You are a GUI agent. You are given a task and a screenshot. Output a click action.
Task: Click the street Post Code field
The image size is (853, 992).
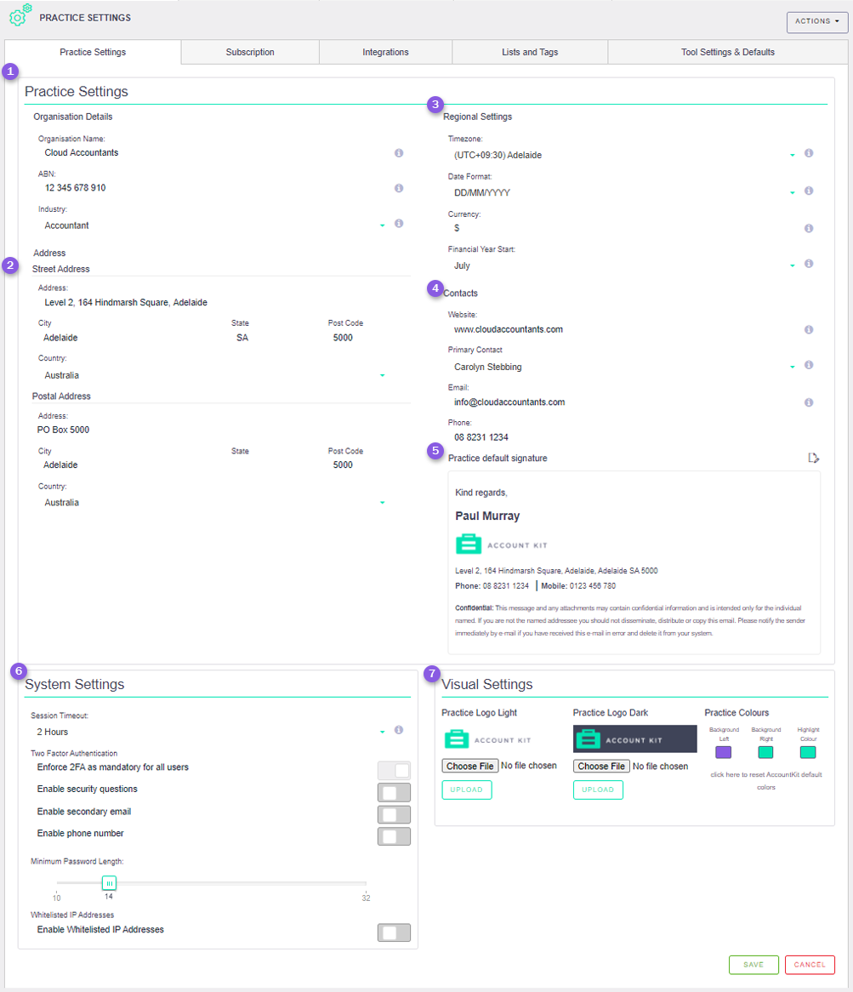click(x=367, y=338)
